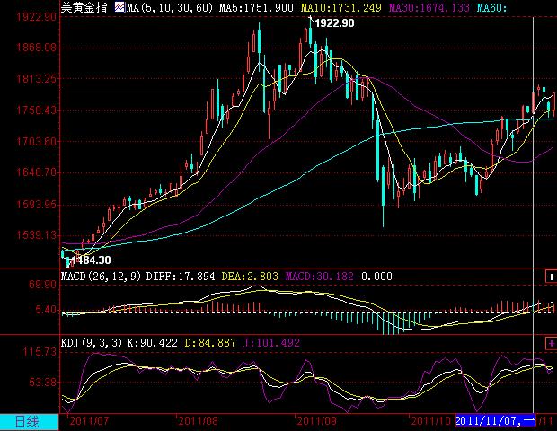Click the 115.73 KDJ axis label

40,352
